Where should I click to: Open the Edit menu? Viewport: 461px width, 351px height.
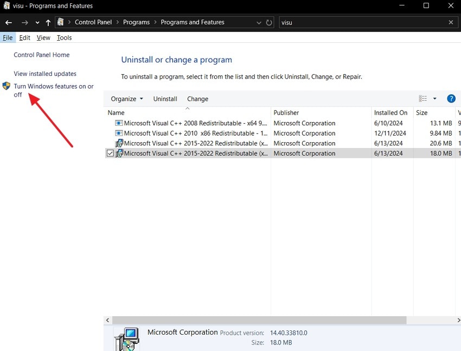25,37
